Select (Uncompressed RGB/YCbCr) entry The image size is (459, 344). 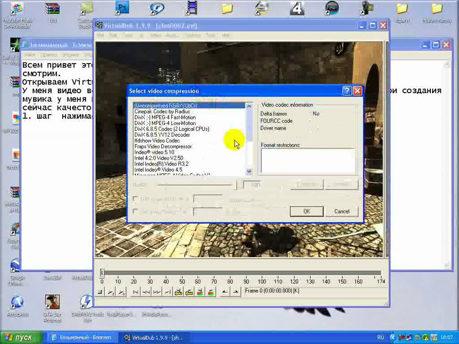(189, 106)
